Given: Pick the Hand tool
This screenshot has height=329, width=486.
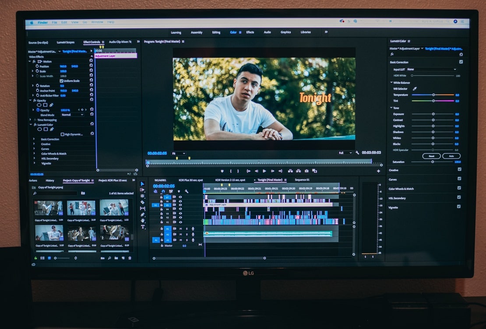Looking at the screenshot, I should point(143,221).
